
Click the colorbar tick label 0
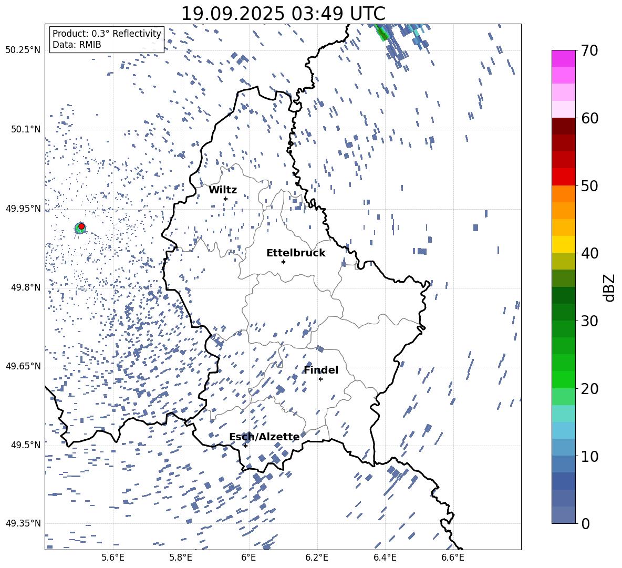(x=586, y=523)
